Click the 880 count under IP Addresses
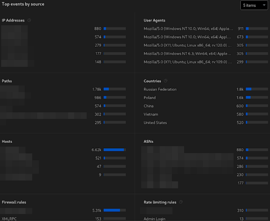 click(97, 28)
